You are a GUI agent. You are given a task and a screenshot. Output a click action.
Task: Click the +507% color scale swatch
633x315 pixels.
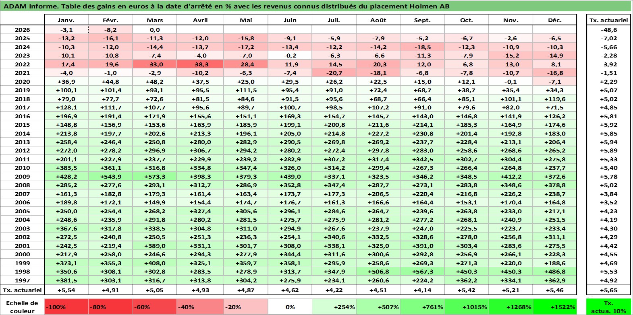(378, 307)
